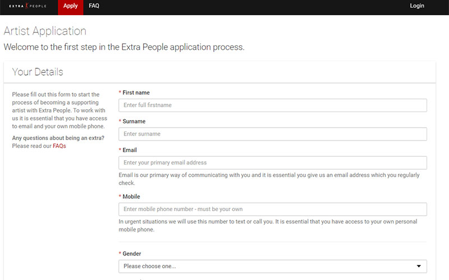Click the urgent situations help text below Mobile
Image resolution: width=449 pixels, height=280 pixels.
(268, 226)
